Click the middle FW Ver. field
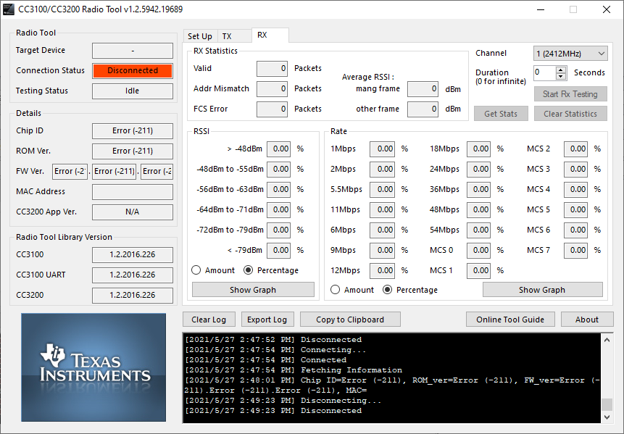 (x=115, y=172)
